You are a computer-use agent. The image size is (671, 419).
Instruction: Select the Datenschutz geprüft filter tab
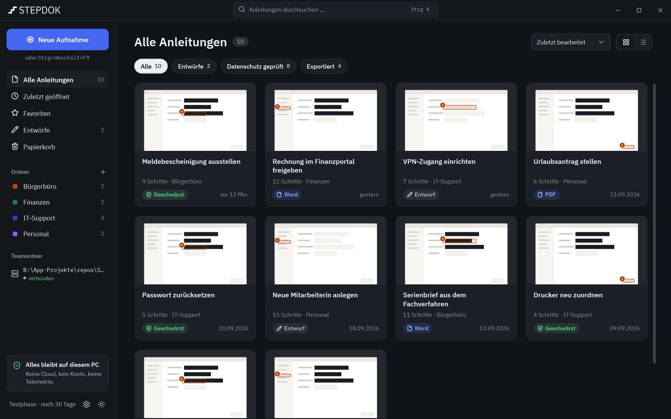click(x=258, y=66)
